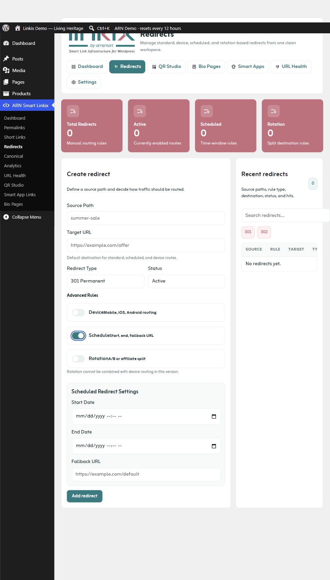This screenshot has width=330, height=580.
Task: Enable the Rotation A/B split toggle
Action: coord(78,359)
